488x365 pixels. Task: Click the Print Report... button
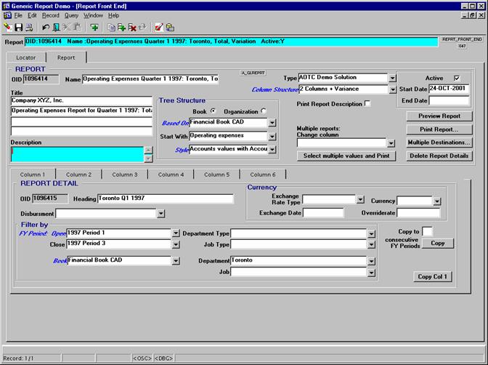[x=439, y=129]
